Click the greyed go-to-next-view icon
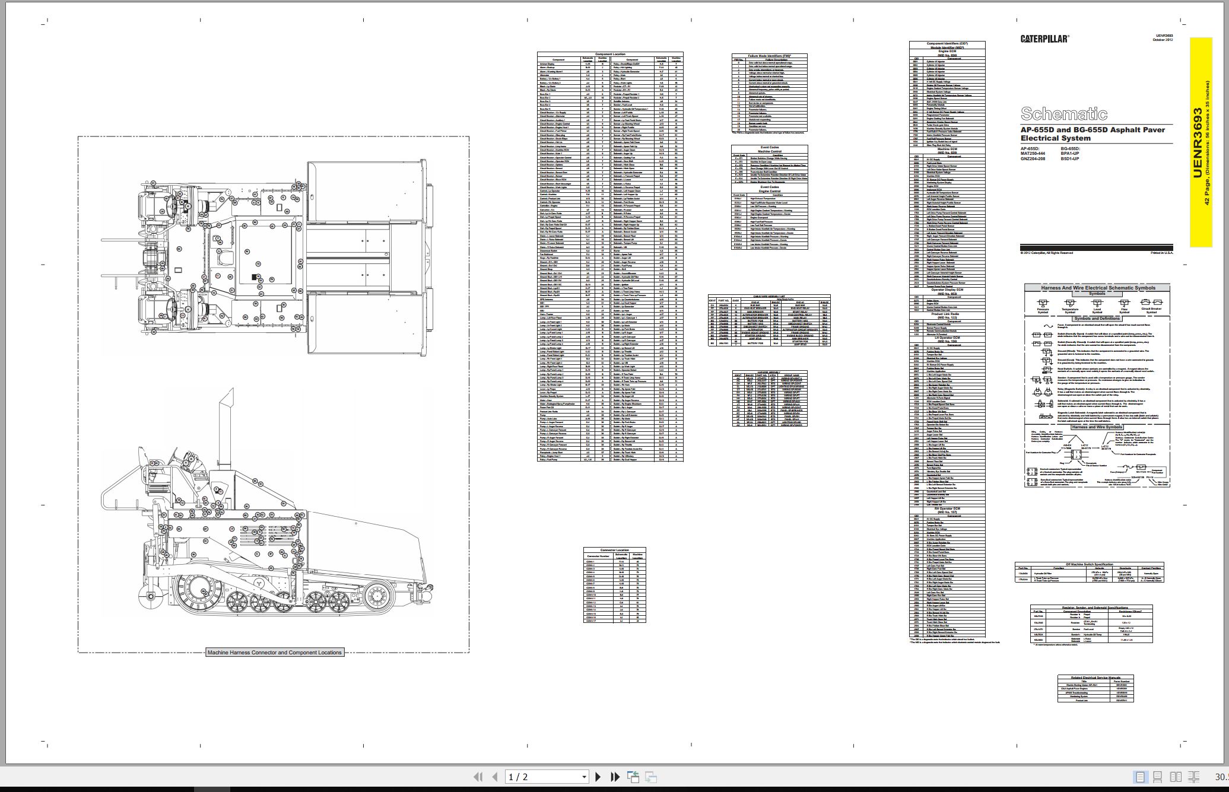Screen dimensions: 1229x792 (651, 777)
